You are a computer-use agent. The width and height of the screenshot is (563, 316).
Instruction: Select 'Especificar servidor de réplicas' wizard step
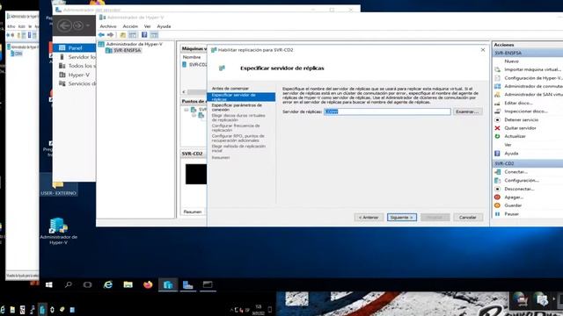point(241,97)
